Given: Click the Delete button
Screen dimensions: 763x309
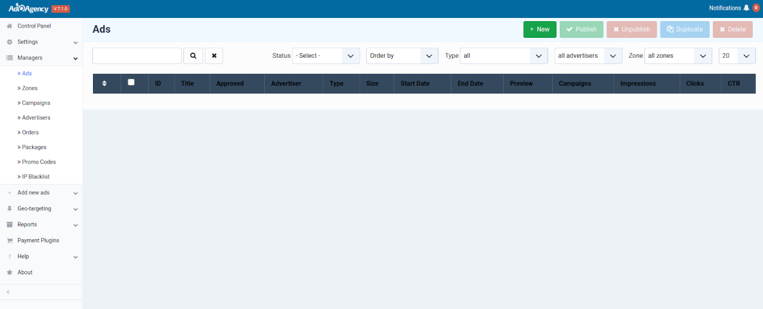Looking at the screenshot, I should click(x=732, y=29).
